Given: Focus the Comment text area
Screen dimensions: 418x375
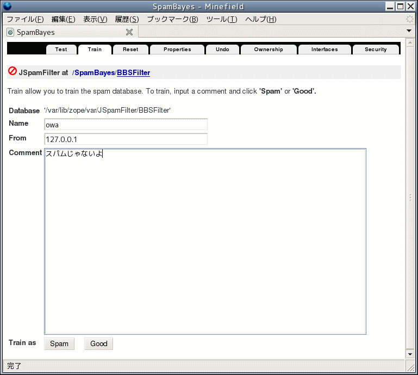Looking at the screenshot, I should click(x=205, y=241).
